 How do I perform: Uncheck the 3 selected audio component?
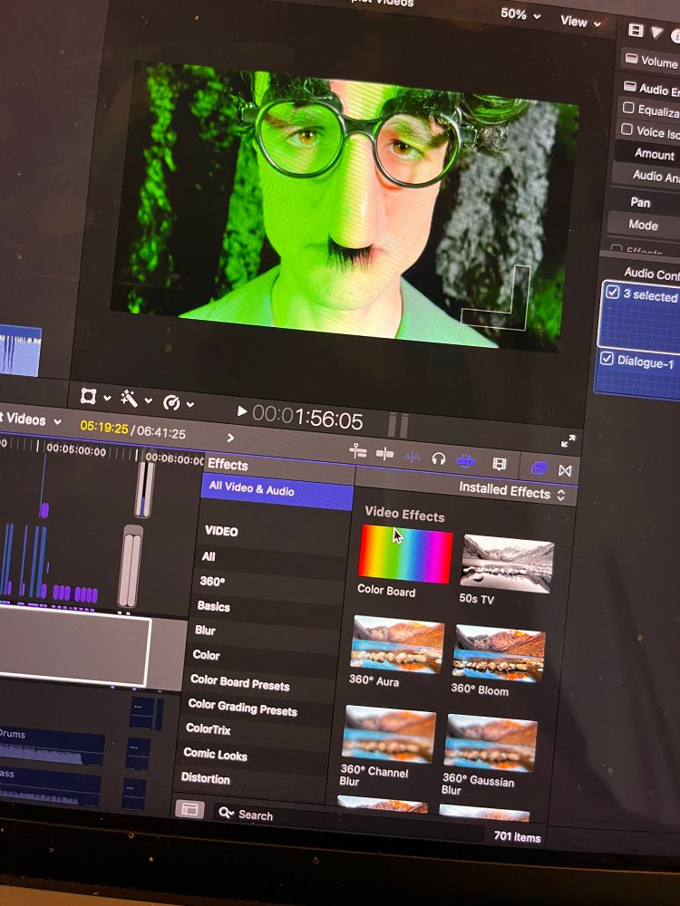click(x=612, y=293)
